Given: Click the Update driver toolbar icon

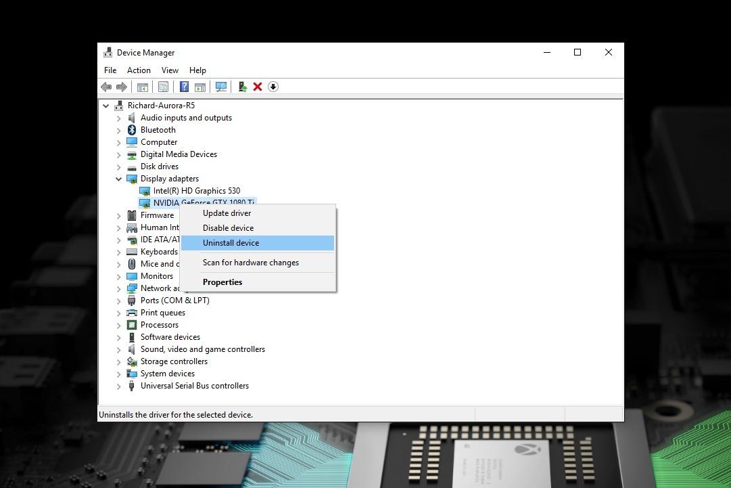Looking at the screenshot, I should [243, 87].
